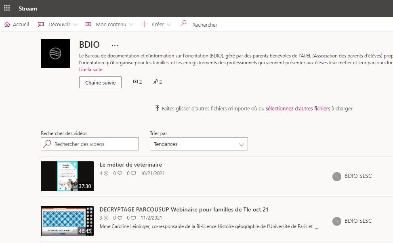The image size is (393, 243).
Task: Click comments icon for Le métier de vétérinaire
Action: (x=133, y=173)
